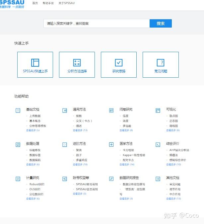
Task: Open the 数据编码 link
Action: 35,160
